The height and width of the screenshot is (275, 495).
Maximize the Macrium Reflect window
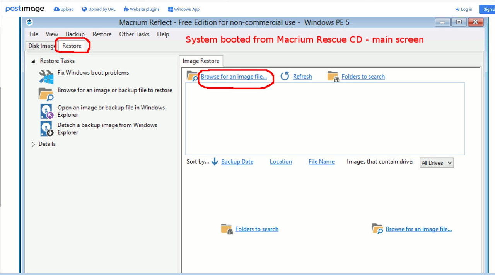coord(459,22)
